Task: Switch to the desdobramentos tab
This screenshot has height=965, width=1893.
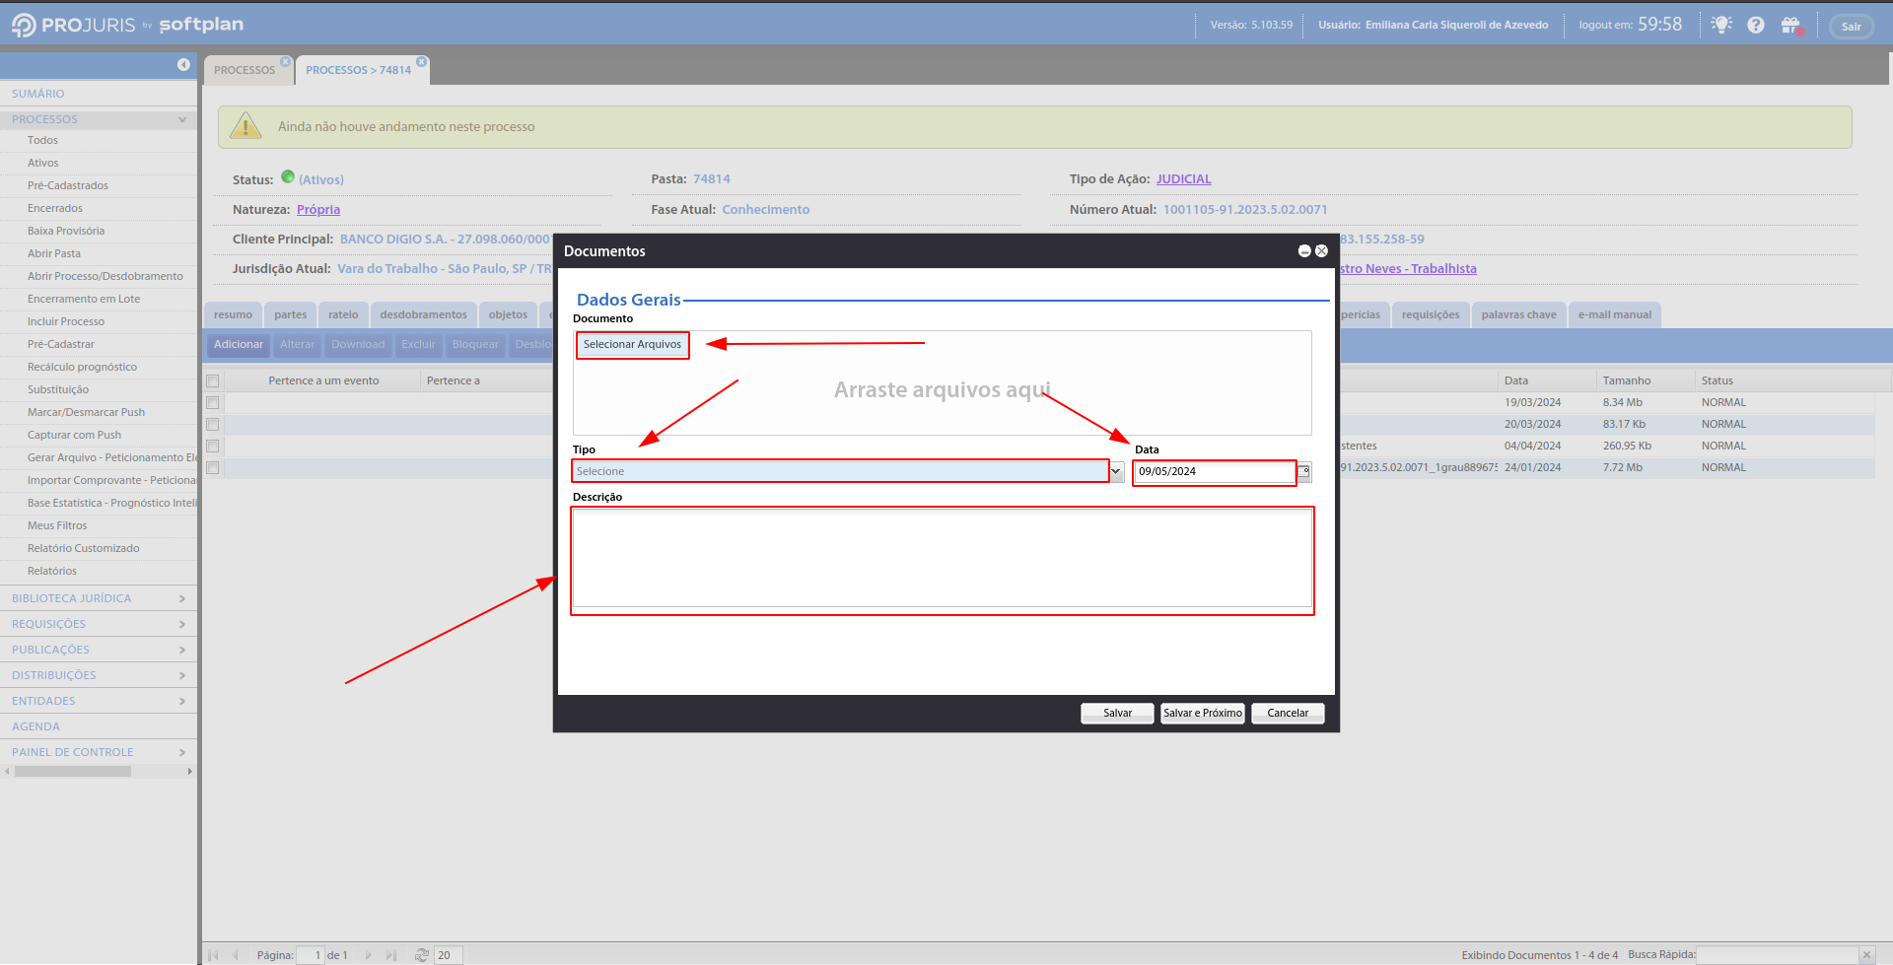Action: point(423,315)
